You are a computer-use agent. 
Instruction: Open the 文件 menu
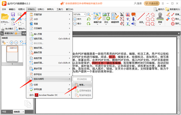[4, 9]
